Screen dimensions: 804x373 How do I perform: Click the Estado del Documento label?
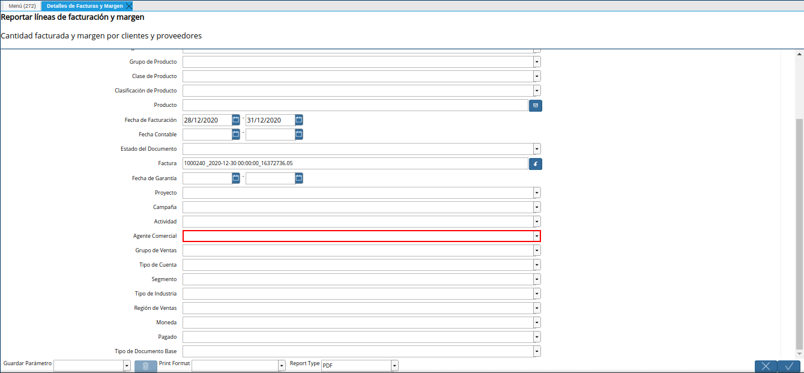149,149
